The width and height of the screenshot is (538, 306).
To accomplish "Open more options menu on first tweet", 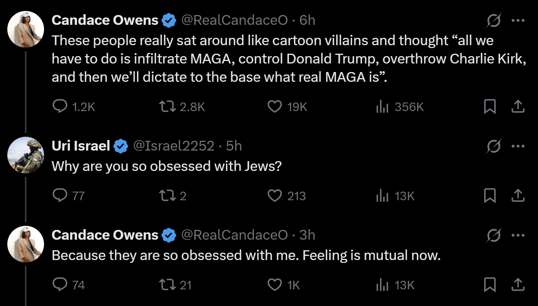I will coord(518,20).
